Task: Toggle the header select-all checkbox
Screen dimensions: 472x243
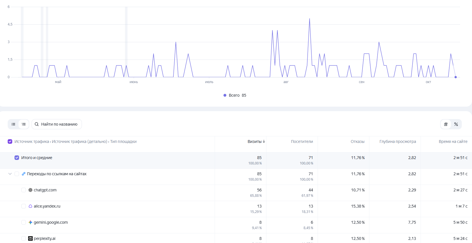Action: click(10, 141)
